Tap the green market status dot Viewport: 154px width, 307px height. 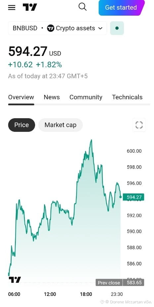point(117,28)
